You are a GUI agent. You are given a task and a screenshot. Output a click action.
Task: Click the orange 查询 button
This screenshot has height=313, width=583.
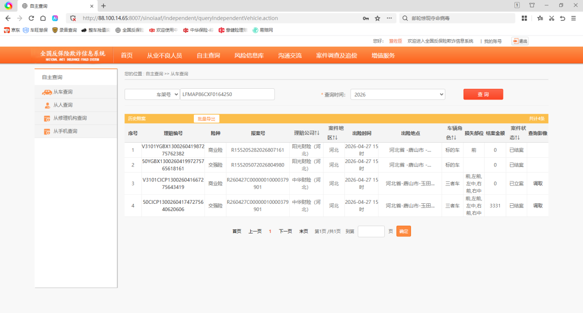[483, 94]
